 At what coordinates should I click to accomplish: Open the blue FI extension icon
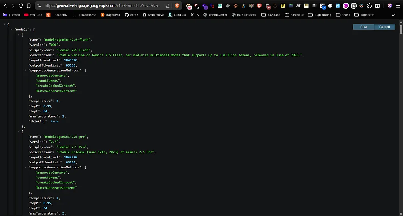point(338,5)
